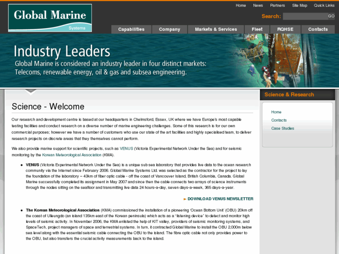Open Case Studies in the sidebar
This screenshot has height=254, width=339.
pos(283,129)
